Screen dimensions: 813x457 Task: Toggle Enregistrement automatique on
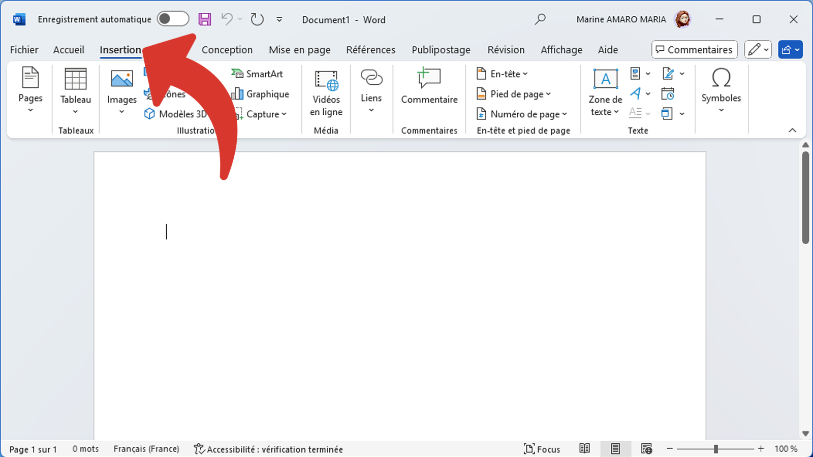(x=173, y=18)
